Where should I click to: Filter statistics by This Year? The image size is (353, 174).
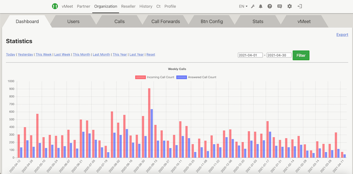120,55
